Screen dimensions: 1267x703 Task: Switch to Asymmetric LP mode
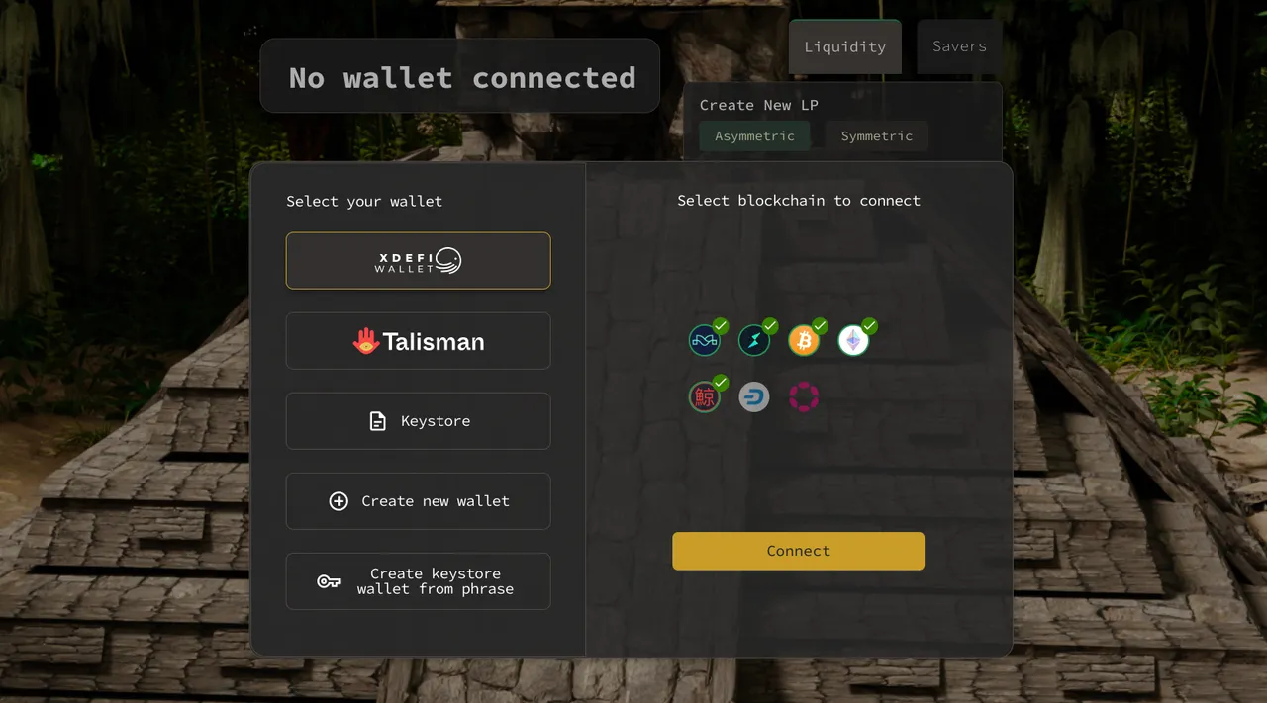click(x=754, y=136)
